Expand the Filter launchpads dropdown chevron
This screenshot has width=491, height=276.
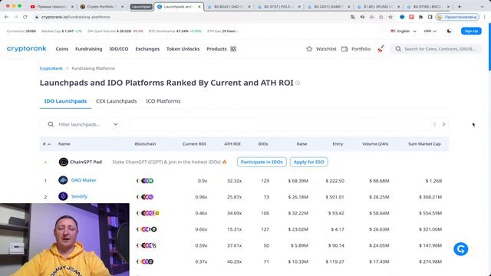click(x=116, y=124)
